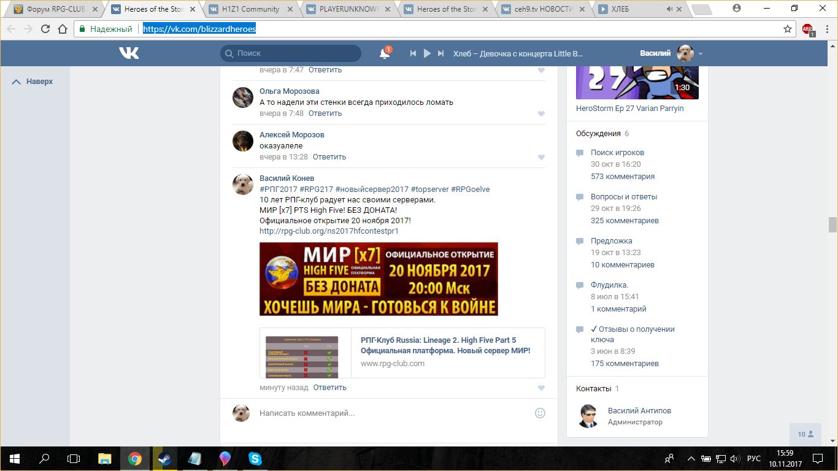Expand the Василий profile dropdown menu
Image resolution: width=838 pixels, height=471 pixels.
click(x=701, y=54)
